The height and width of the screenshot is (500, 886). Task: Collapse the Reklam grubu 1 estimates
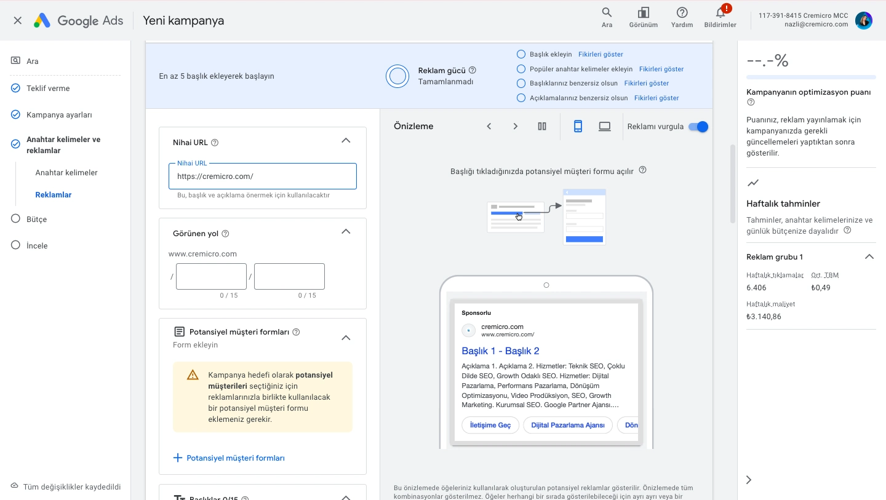tap(869, 256)
